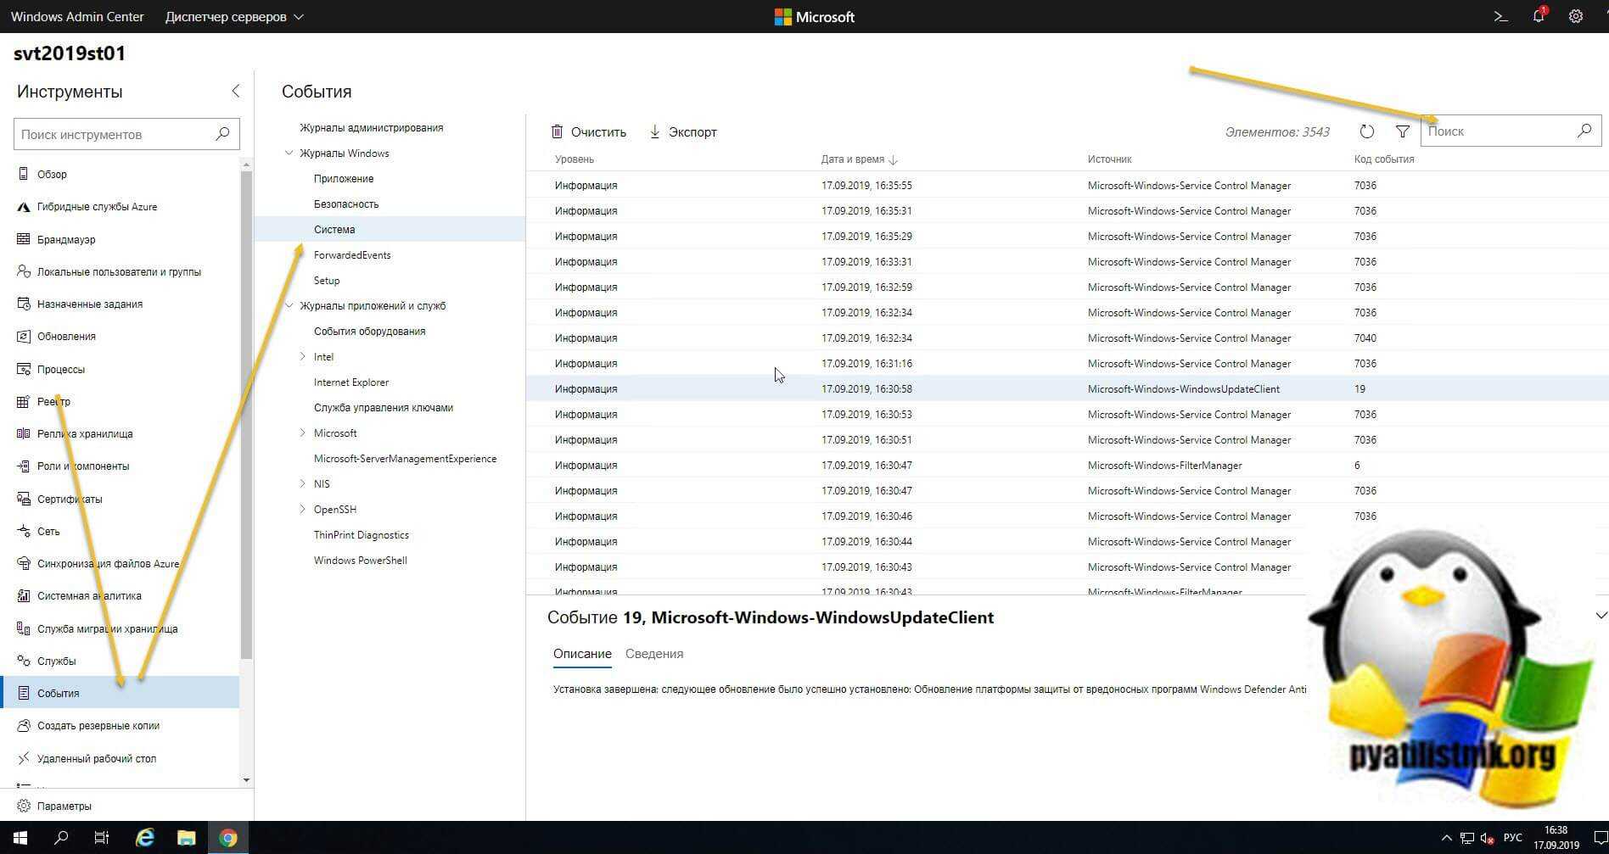This screenshot has width=1609, height=854.
Task: Click the Очистить button
Action: [x=589, y=132]
